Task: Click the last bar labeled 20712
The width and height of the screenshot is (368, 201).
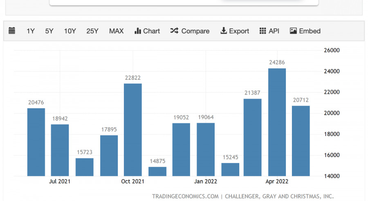Action: pos(301,141)
